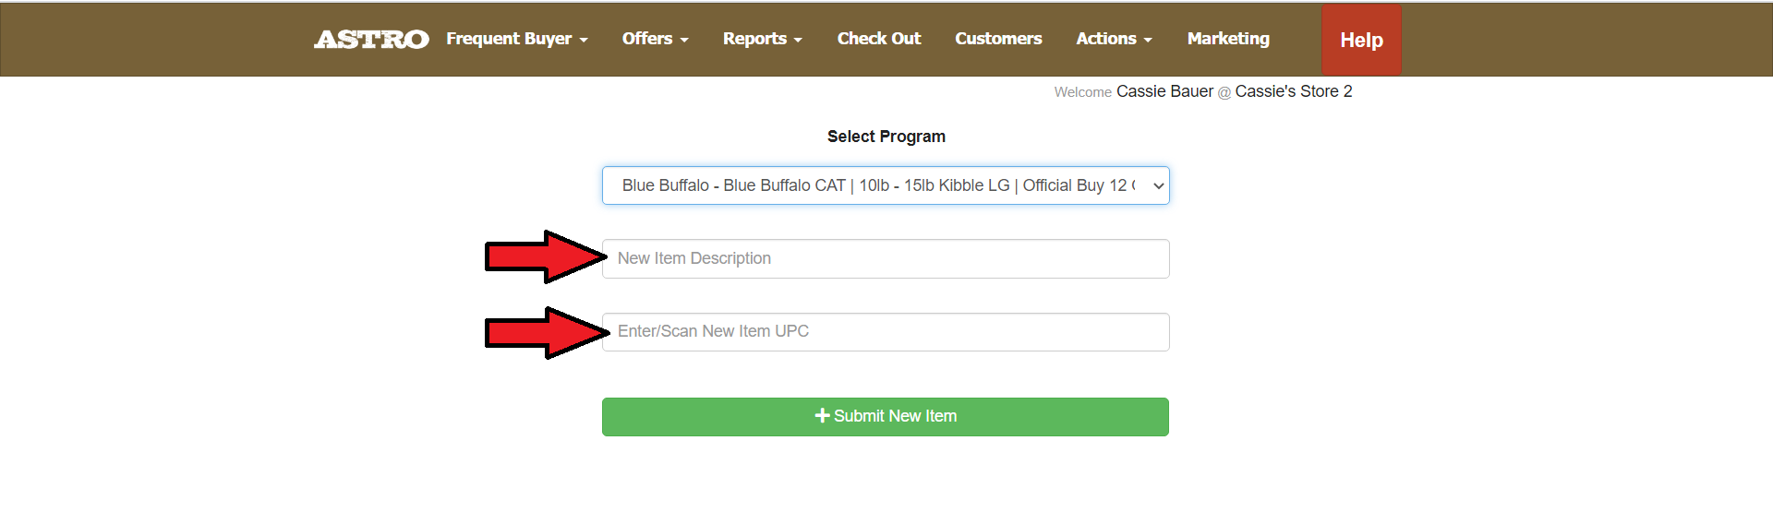Open the Reports dropdown menu
This screenshot has height=512, width=1773.
[x=762, y=39]
